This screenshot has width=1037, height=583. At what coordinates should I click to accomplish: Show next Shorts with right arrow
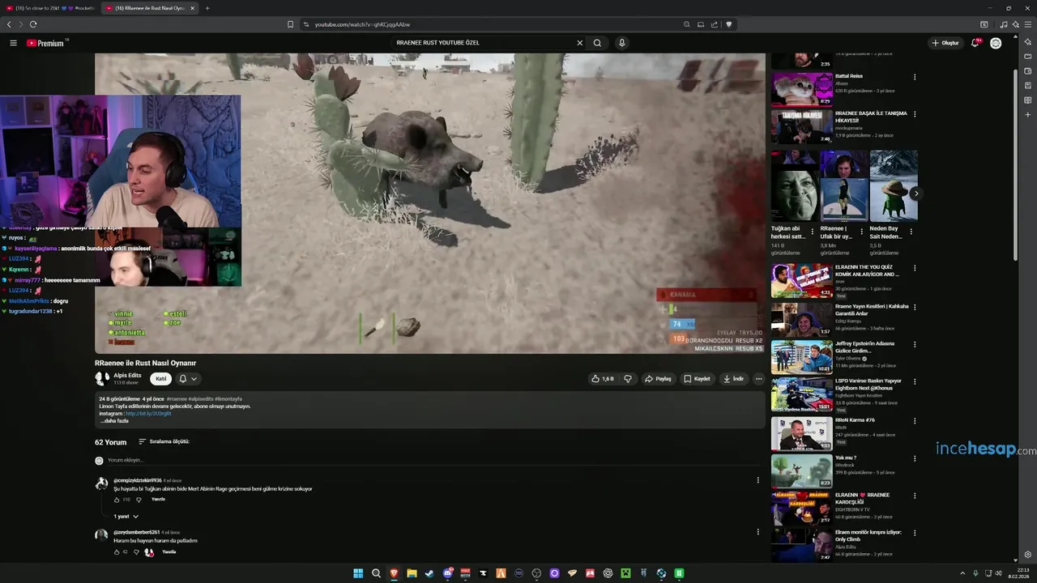click(915, 194)
